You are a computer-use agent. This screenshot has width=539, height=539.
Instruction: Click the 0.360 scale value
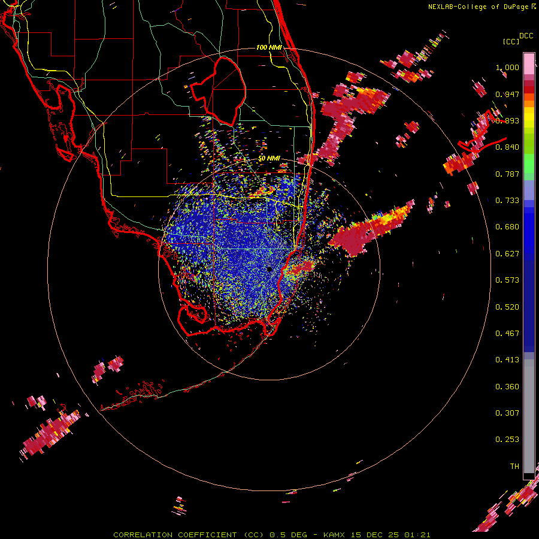coord(507,387)
